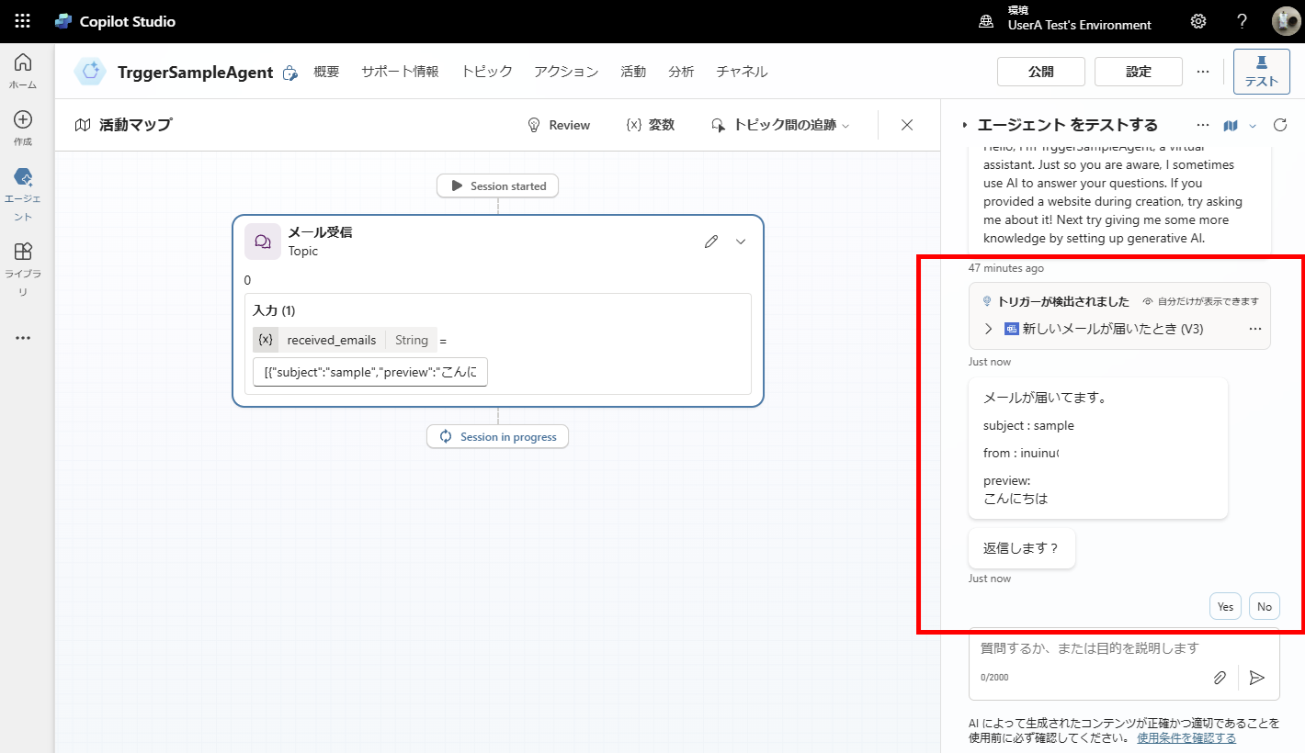This screenshot has width=1305, height=753.
Task: Edit the メール受信 topic with the pencil icon
Action: 710,241
